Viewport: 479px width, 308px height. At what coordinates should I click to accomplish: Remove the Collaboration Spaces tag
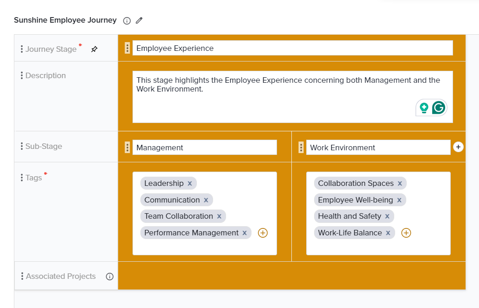pos(399,184)
